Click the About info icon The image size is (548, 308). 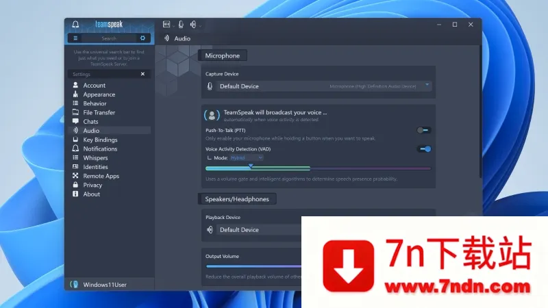click(75, 194)
